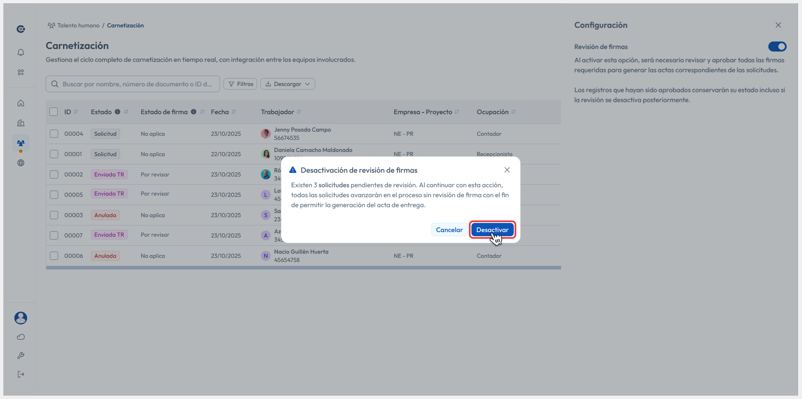The image size is (802, 399).
Task: Toggle the Revisión de firmas switch
Action: point(777,47)
